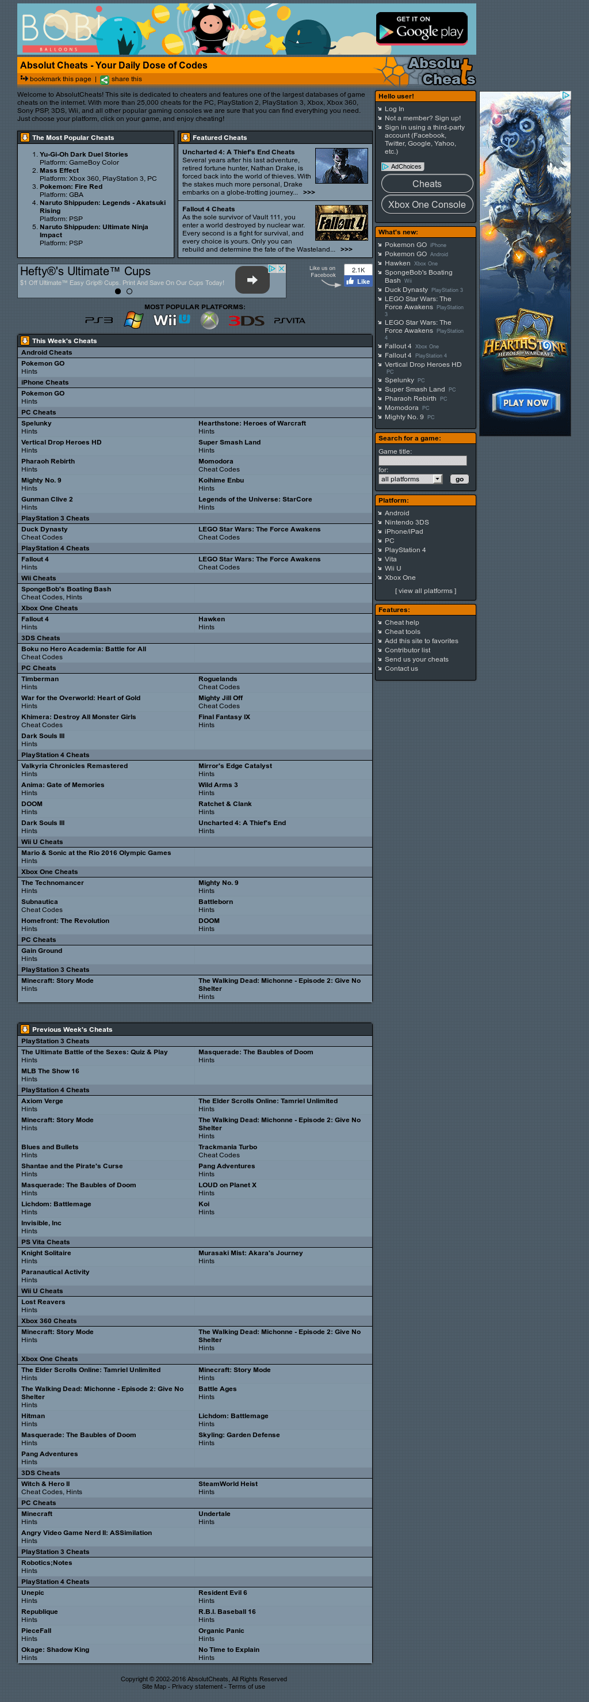Open Cheat tools under Features
Screen dimensions: 589x1702
402,632
